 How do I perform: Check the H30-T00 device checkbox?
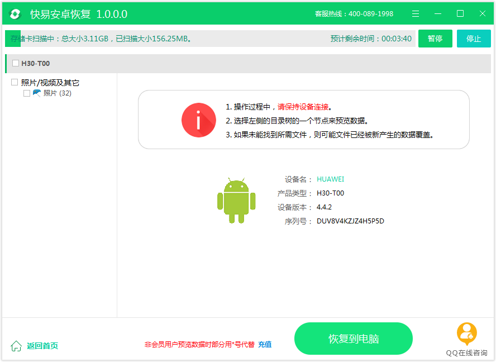(15, 64)
